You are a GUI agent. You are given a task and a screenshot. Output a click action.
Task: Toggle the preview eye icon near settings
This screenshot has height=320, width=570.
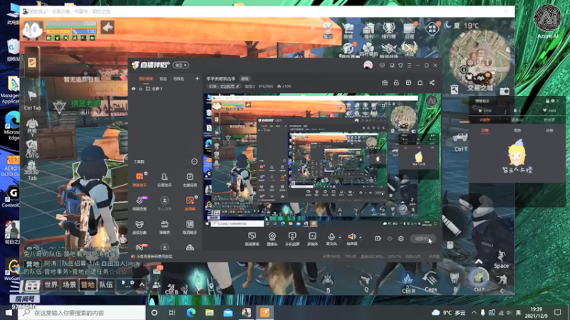point(390,238)
